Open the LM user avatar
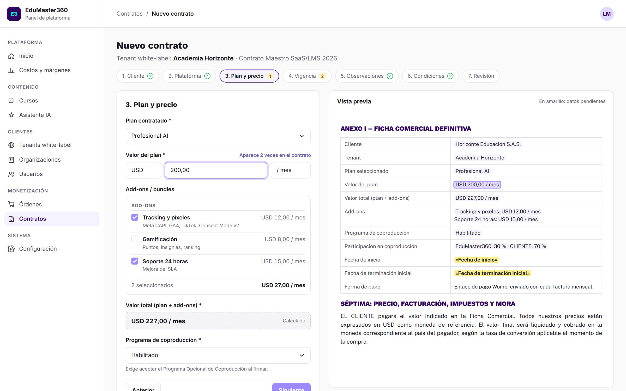 pyautogui.click(x=606, y=14)
